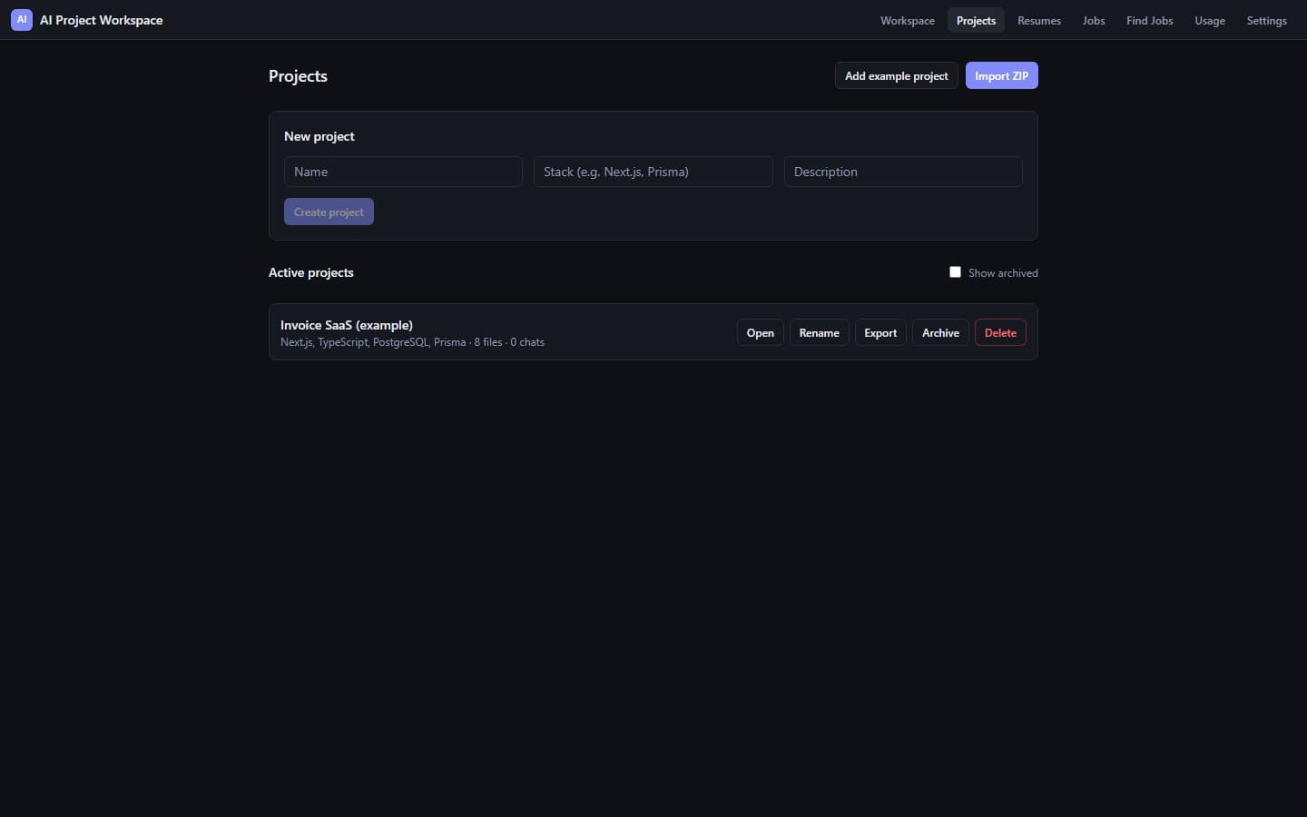
Task: Click the Next.js, TypeScript stack details line
Action: tap(412, 342)
